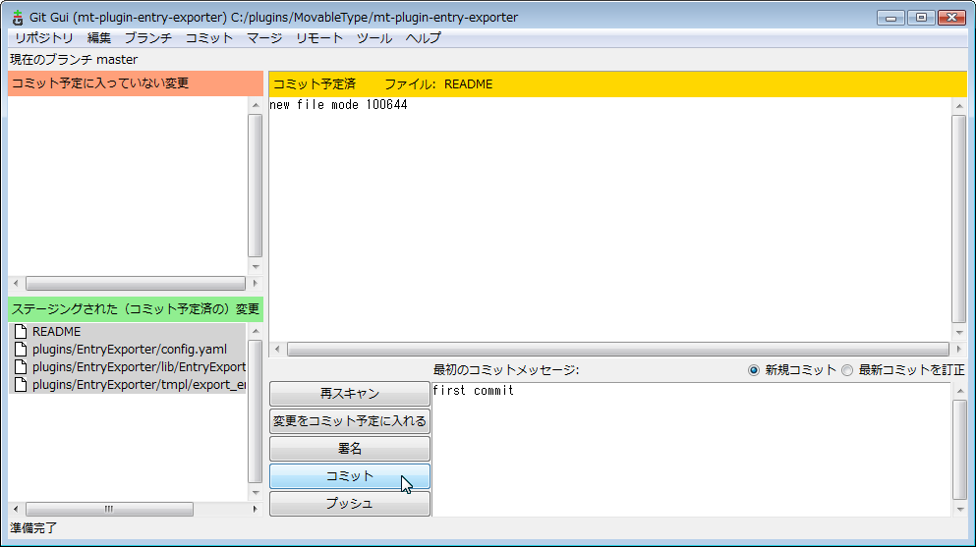Click the config.yaml file icon in staged list
The width and height of the screenshot is (976, 547).
pyautogui.click(x=21, y=350)
